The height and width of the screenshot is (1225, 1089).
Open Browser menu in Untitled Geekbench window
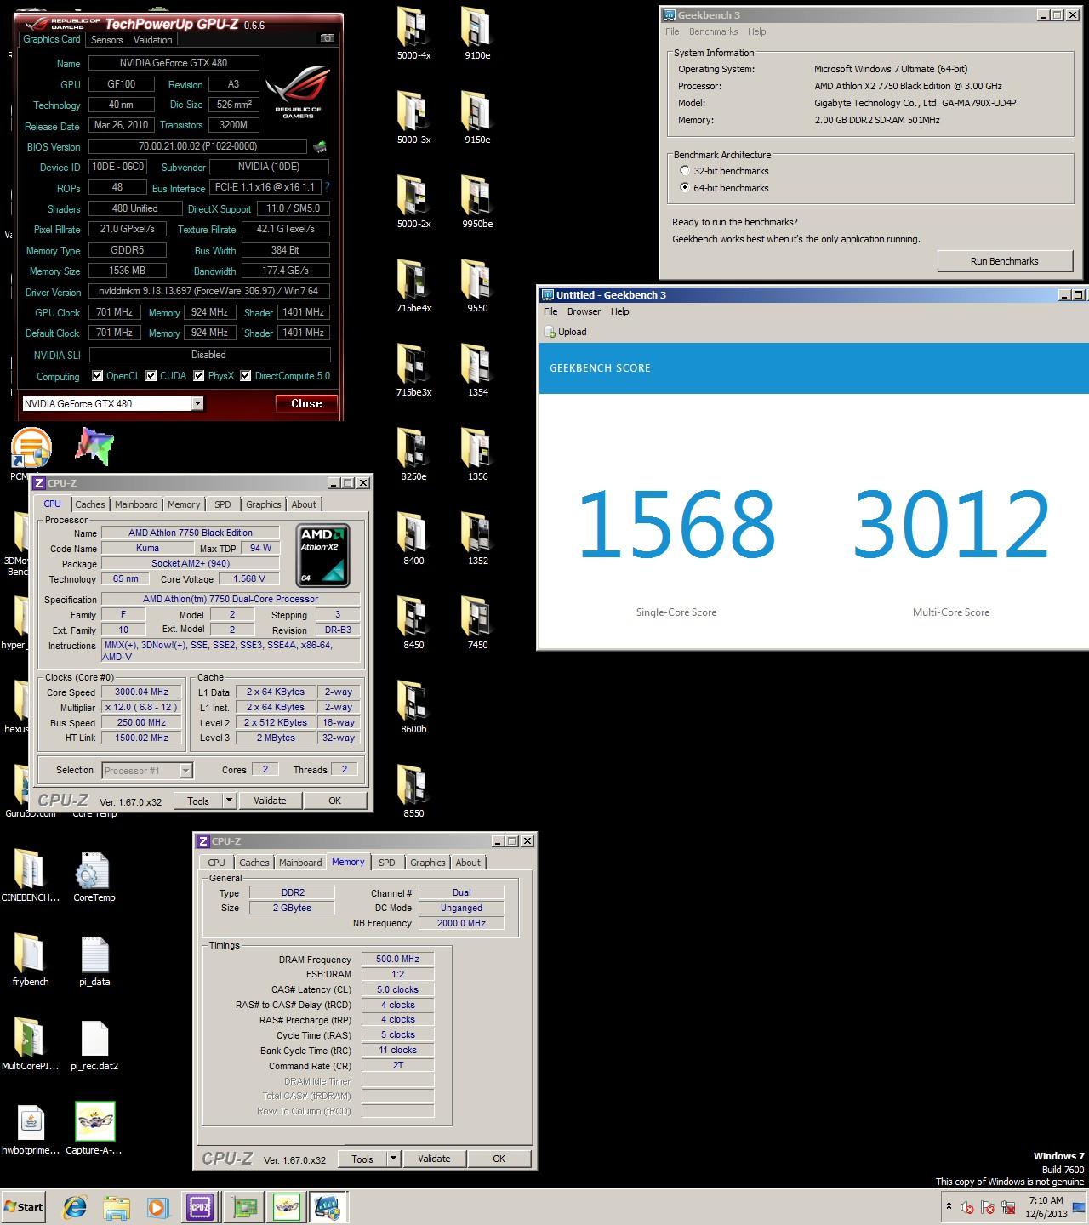(x=584, y=311)
